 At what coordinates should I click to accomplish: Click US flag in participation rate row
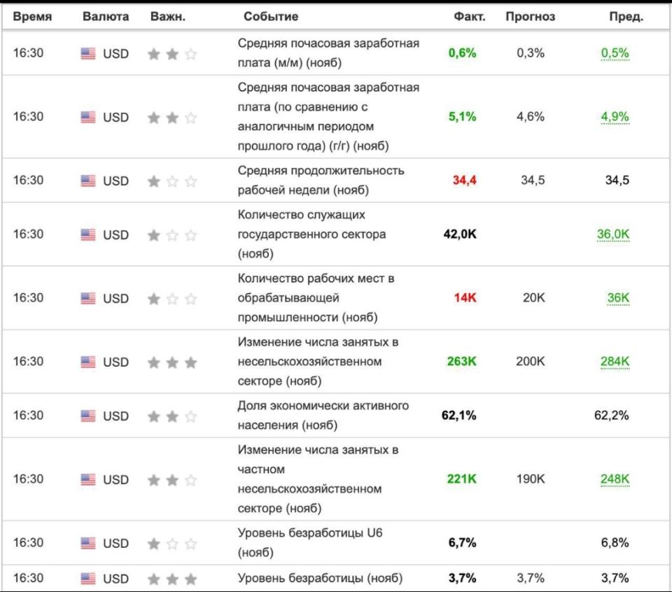[x=87, y=416]
